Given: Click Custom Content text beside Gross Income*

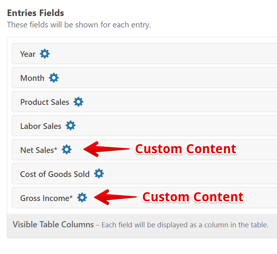Looking at the screenshot, I should pyautogui.click(x=193, y=197).
